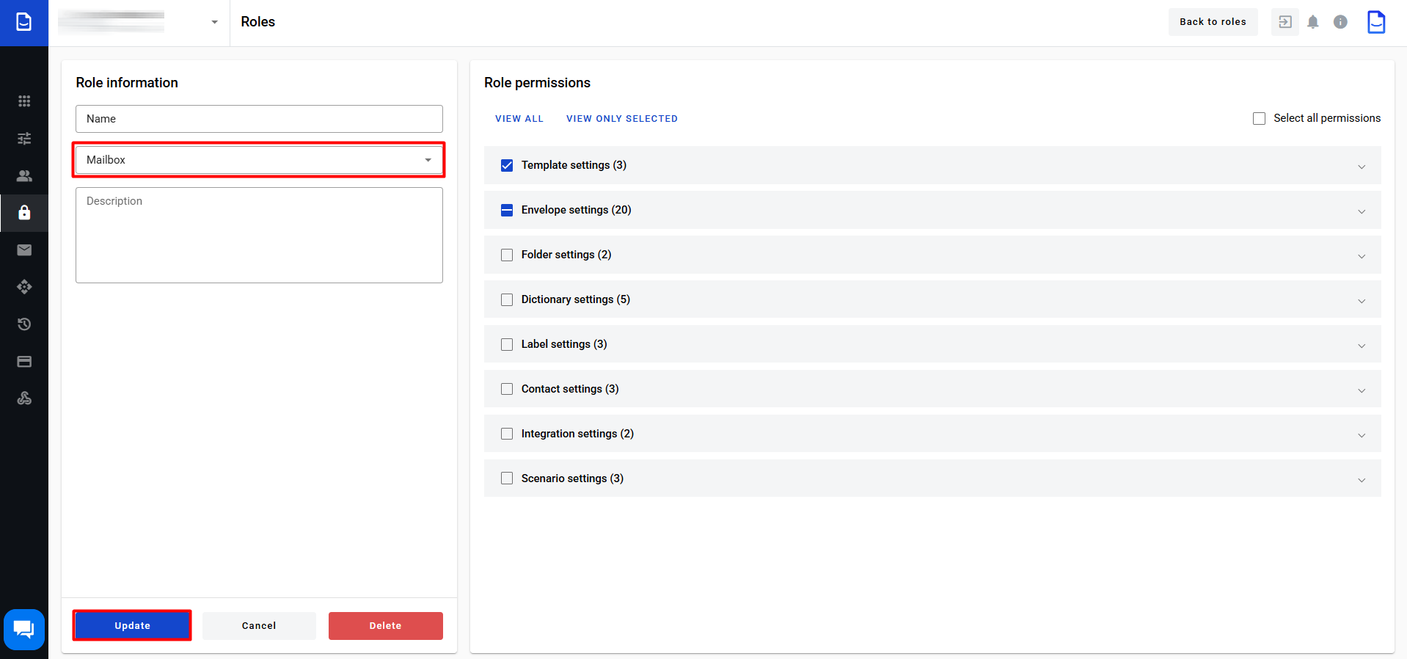Open the users icon in sidebar
The image size is (1407, 659).
[x=24, y=176]
